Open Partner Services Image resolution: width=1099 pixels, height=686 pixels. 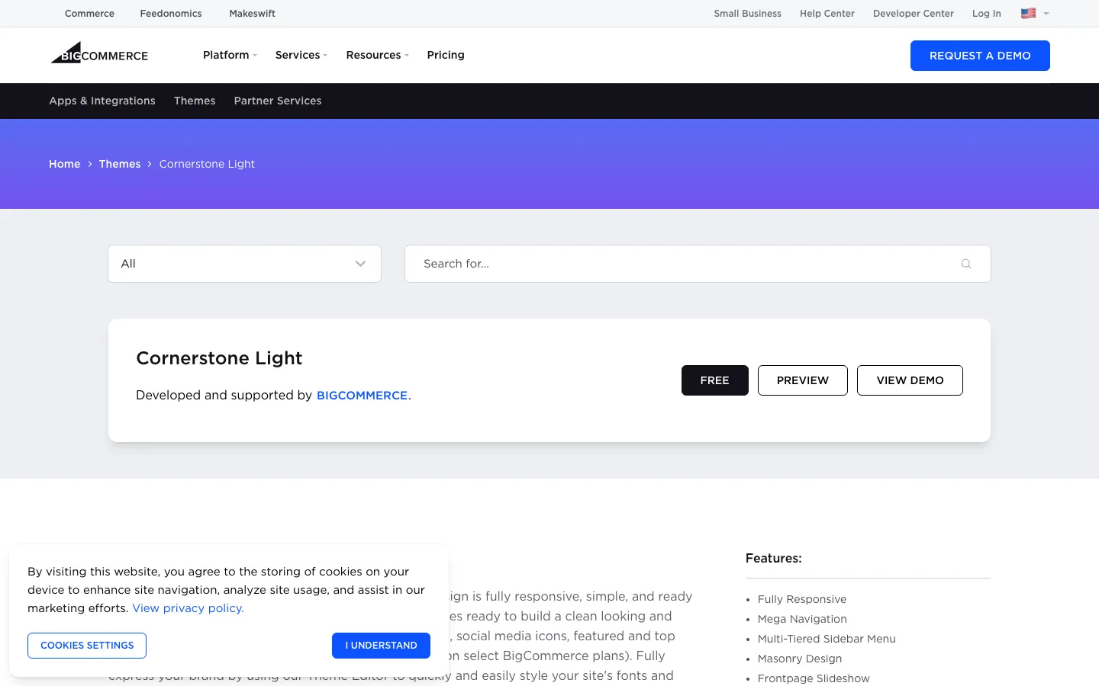[278, 101]
